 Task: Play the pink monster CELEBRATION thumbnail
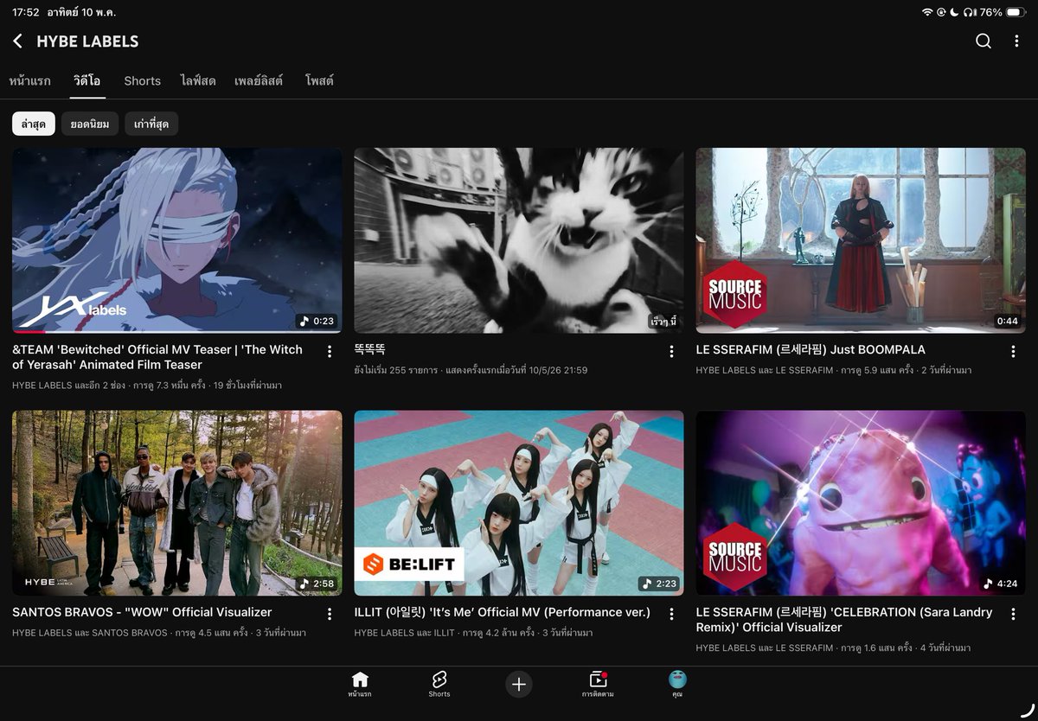pyautogui.click(x=861, y=503)
